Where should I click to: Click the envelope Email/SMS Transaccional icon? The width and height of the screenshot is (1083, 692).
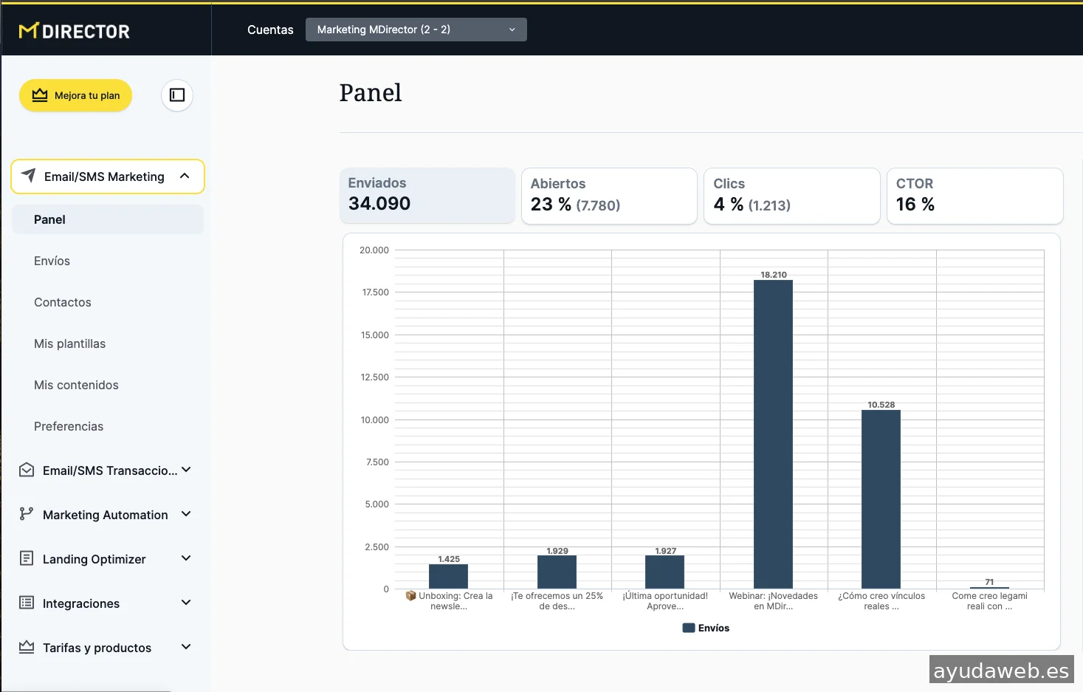pos(27,470)
